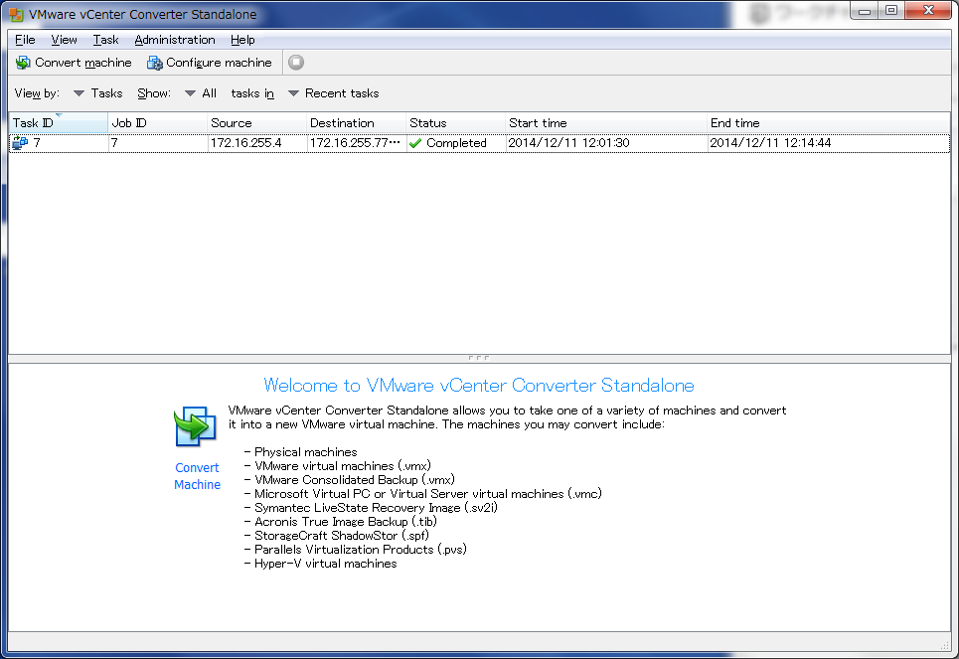Viewport: 959px width, 659px height.
Task: Click the green Completed checkmark icon
Action: click(415, 143)
